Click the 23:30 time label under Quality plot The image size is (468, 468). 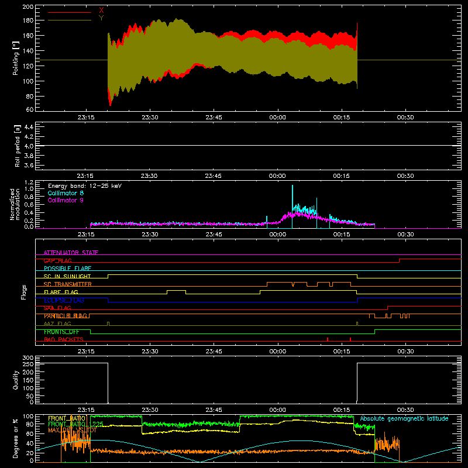150,410
